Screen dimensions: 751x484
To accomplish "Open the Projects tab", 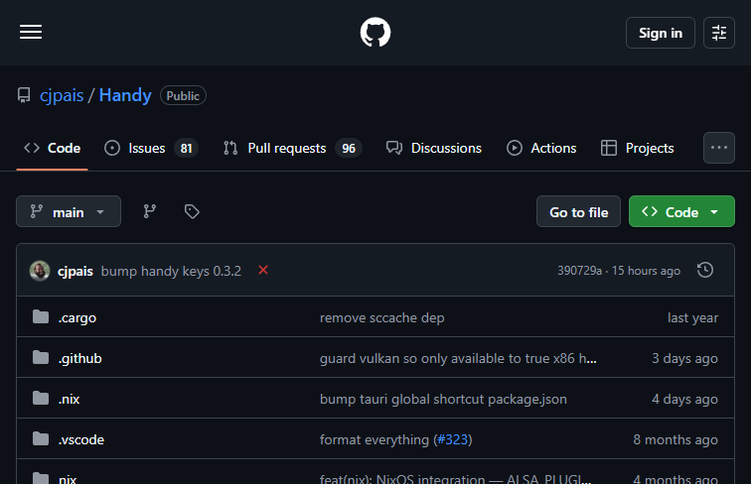I will (x=637, y=148).
